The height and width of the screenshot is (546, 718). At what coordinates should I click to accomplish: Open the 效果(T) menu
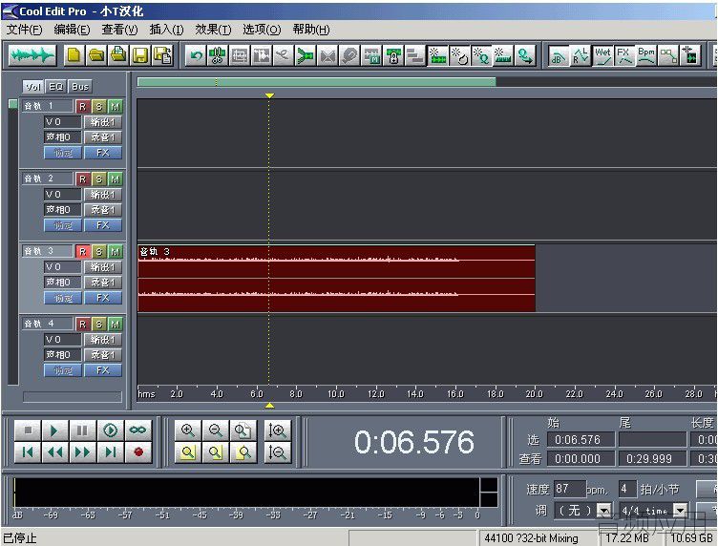213,30
